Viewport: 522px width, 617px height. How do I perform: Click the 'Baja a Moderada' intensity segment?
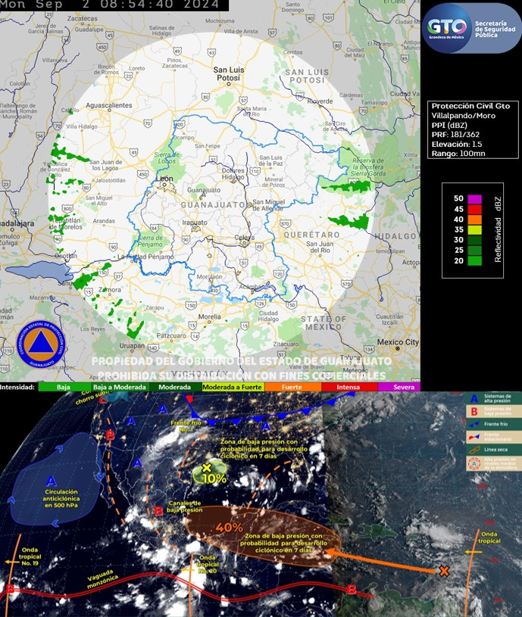click(120, 387)
